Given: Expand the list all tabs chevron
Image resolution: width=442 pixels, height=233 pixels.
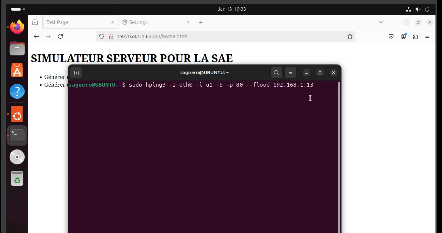Looking at the screenshot, I should 381,22.
